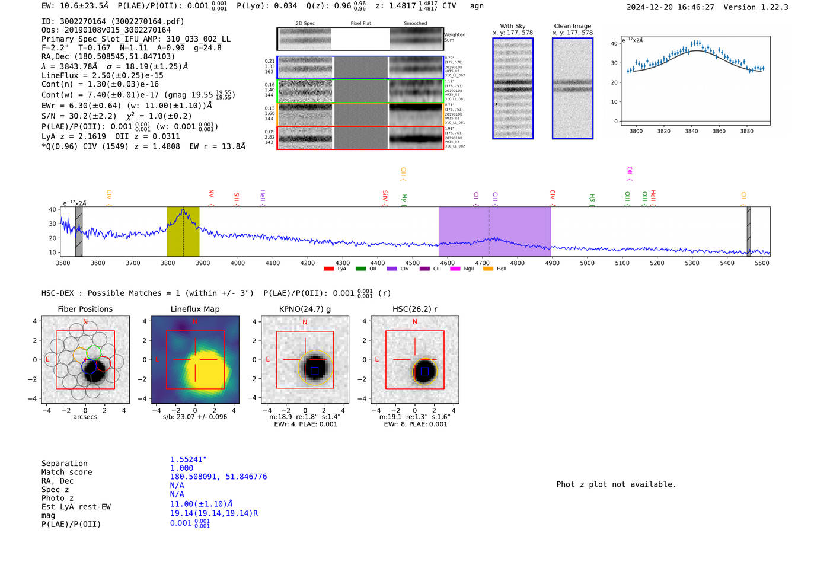Click the hatched gray band near 3550 Å
The image size is (830, 565).
coord(79,232)
